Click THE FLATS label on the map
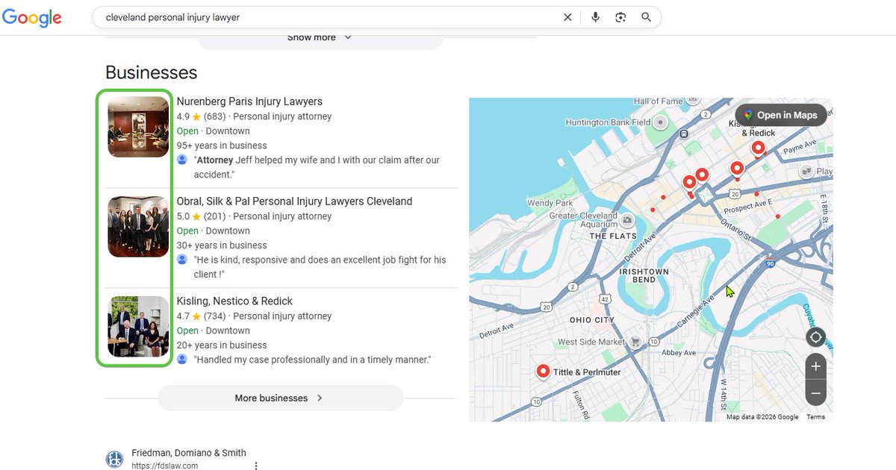 click(612, 236)
